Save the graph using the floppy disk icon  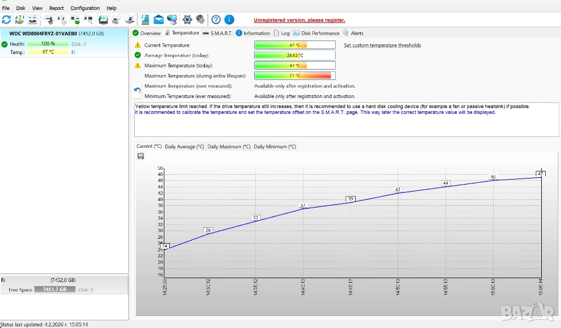(141, 156)
